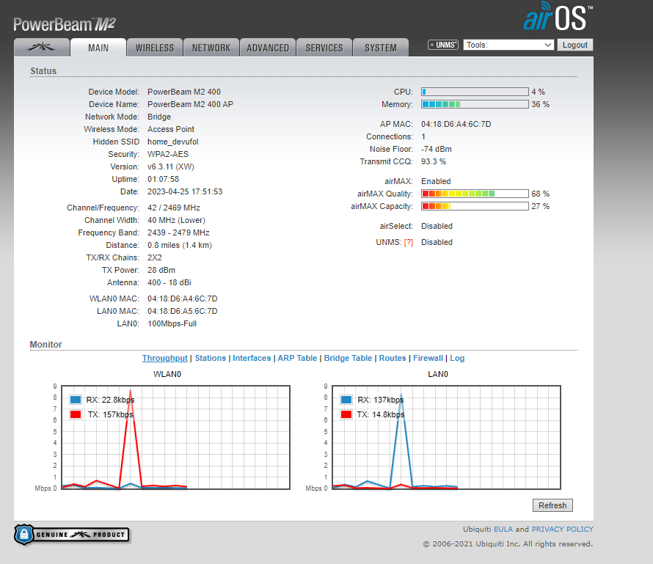Go to the ADVANCED tab
The width and height of the screenshot is (653, 564).
pyautogui.click(x=268, y=48)
